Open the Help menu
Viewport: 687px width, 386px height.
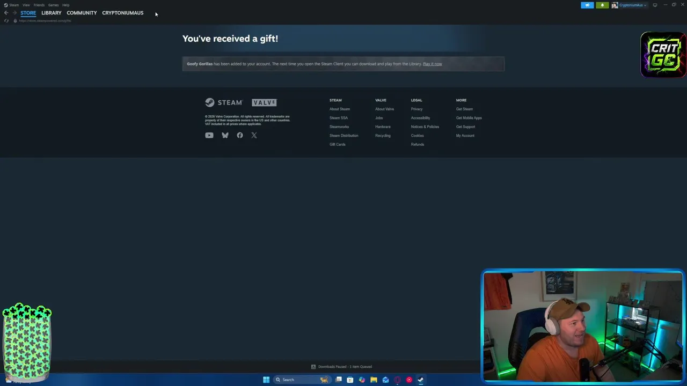[x=65, y=5]
